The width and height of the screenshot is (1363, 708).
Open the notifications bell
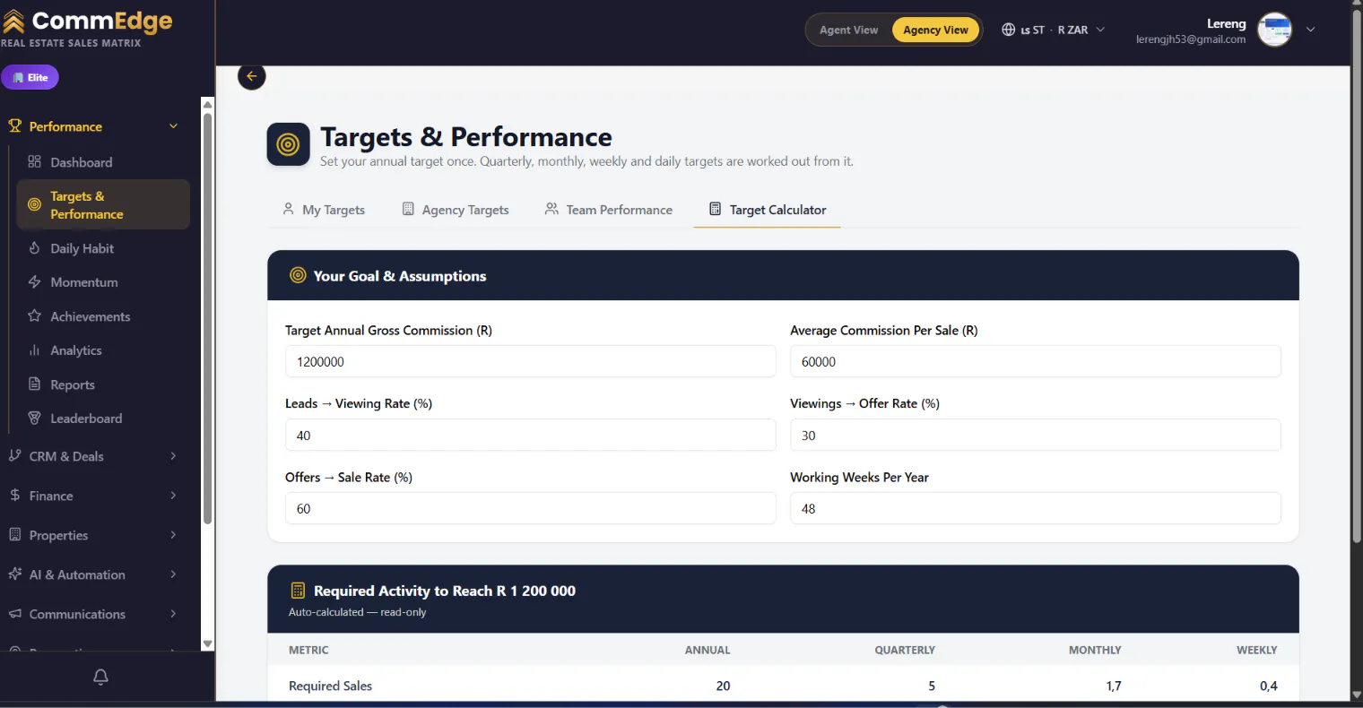click(100, 677)
